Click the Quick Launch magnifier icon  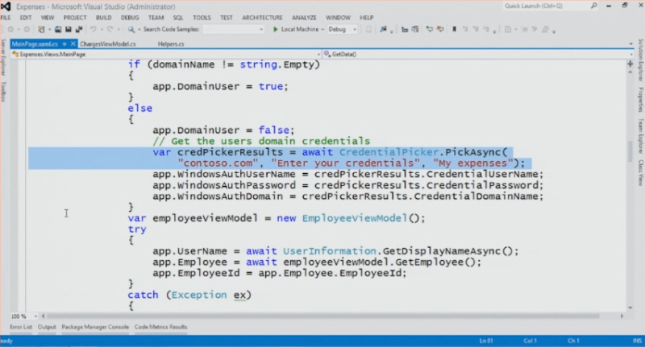594,6
